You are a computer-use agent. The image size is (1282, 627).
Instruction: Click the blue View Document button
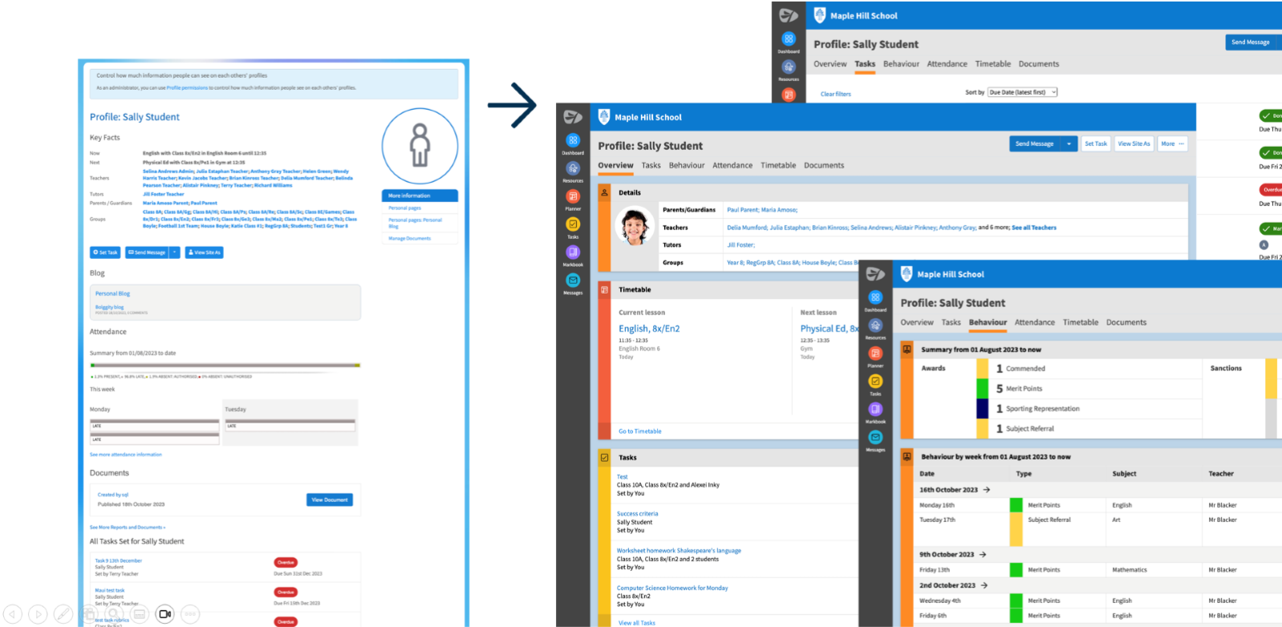[330, 500]
